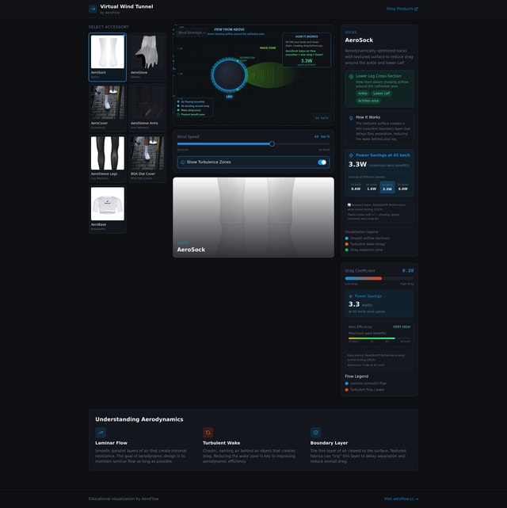Click the Wind Speed slider handle
The width and height of the screenshot is (507, 508).
coord(272,143)
